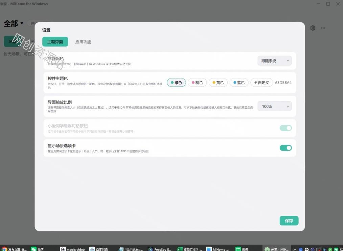Open settings gear icon in main window
The image size is (343, 251).
tap(313, 28)
